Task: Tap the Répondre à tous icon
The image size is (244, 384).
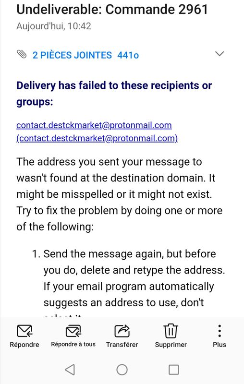Action: 73,331
